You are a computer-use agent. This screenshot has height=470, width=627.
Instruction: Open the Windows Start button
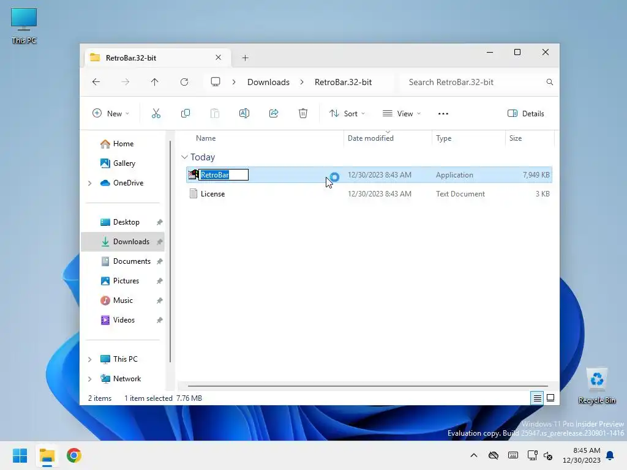(x=20, y=455)
